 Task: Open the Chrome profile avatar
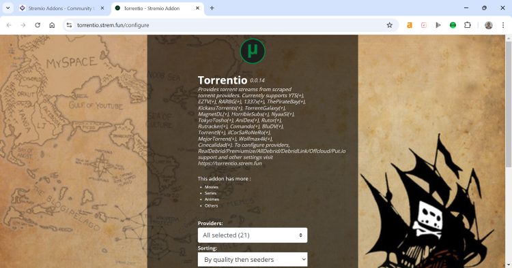(x=489, y=25)
